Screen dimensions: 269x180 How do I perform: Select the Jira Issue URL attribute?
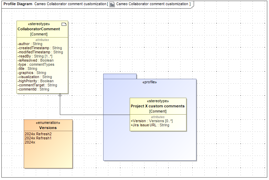click(x=150, y=125)
